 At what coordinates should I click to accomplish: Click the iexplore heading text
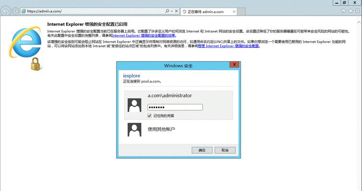pyautogui.click(x=131, y=75)
